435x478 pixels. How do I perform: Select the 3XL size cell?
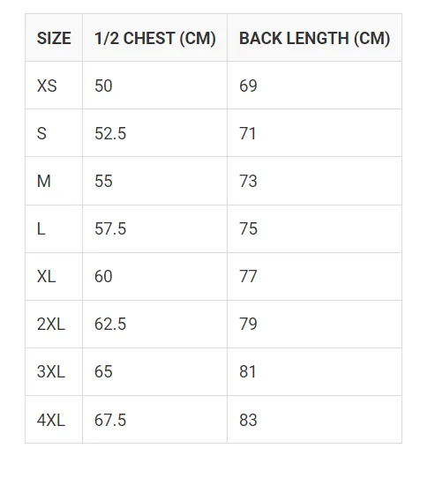click(x=54, y=371)
